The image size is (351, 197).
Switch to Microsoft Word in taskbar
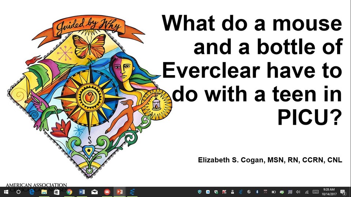[x=82, y=192]
